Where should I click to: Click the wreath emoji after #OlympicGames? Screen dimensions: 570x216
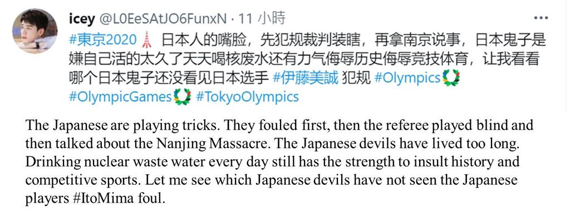click(x=182, y=97)
